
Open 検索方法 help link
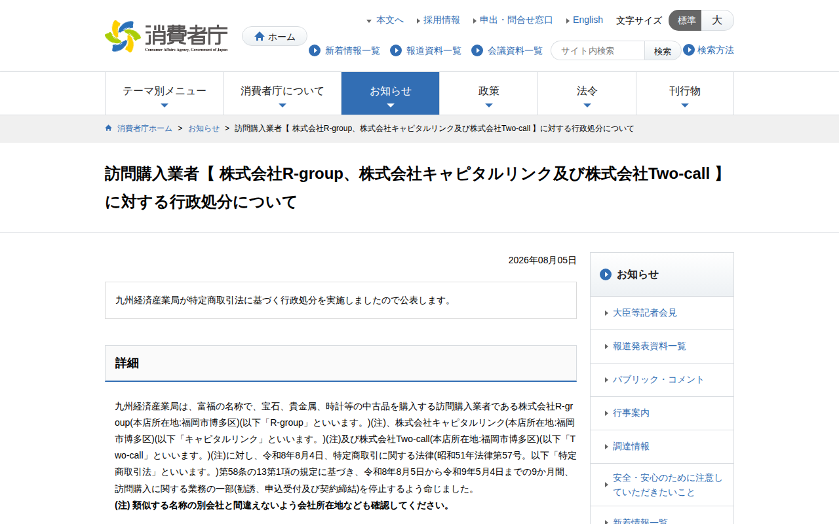click(x=716, y=50)
